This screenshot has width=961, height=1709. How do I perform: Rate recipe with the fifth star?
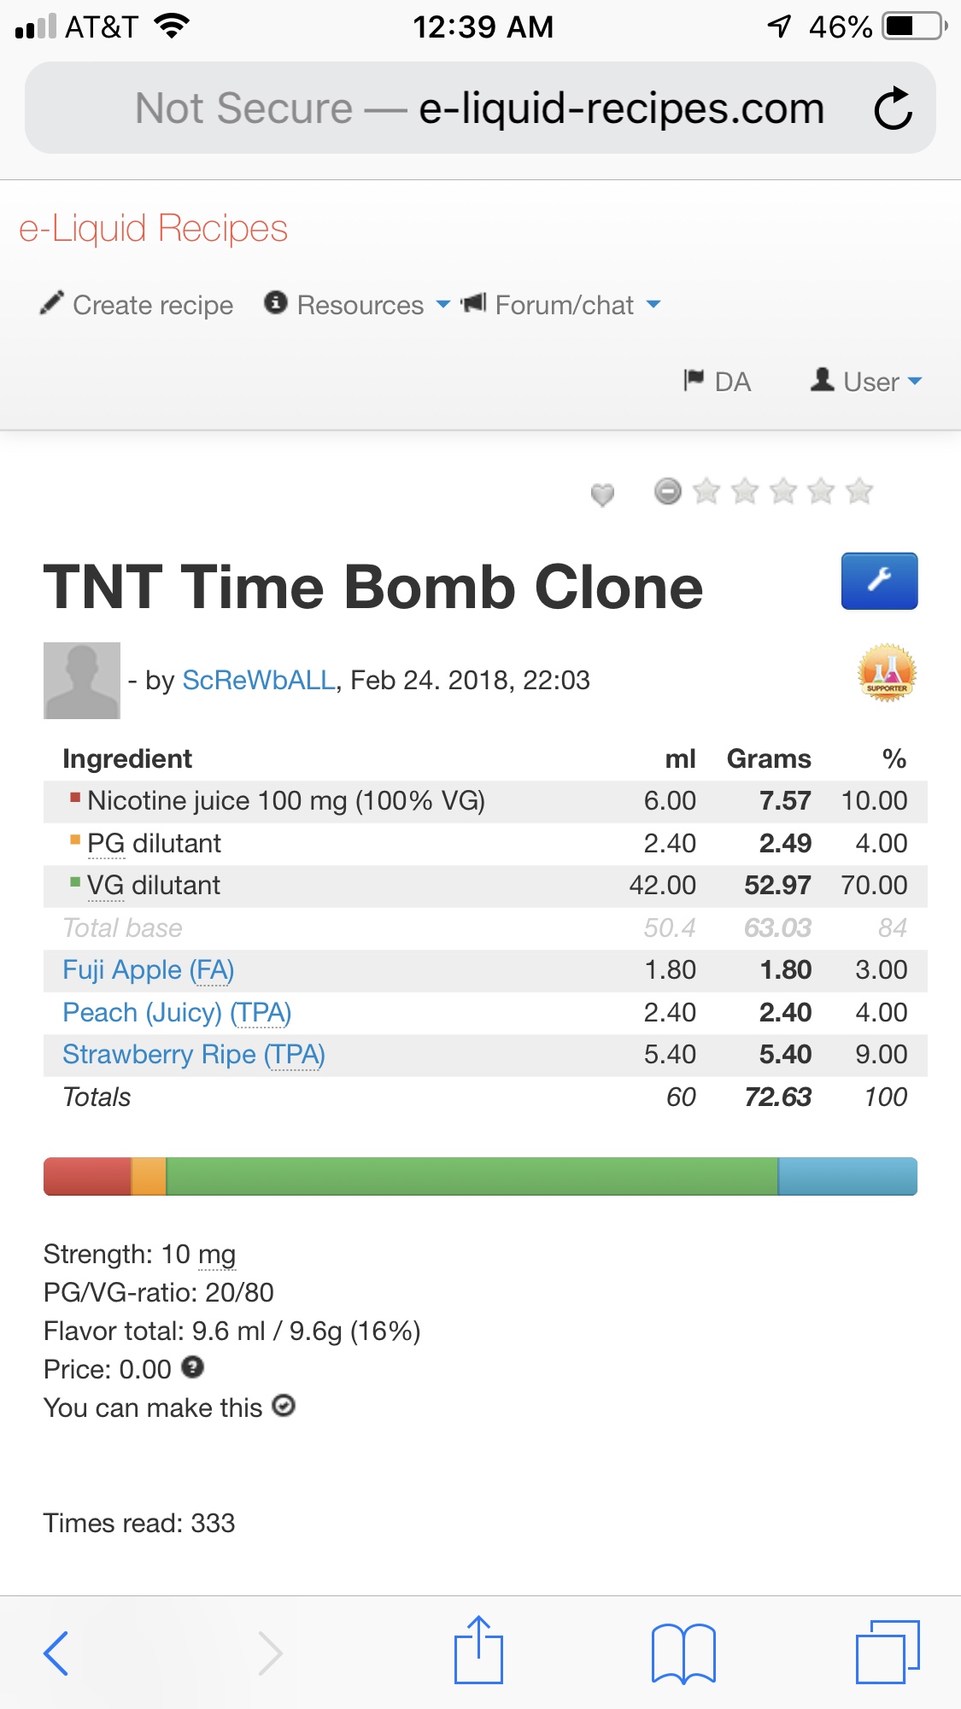coord(858,491)
